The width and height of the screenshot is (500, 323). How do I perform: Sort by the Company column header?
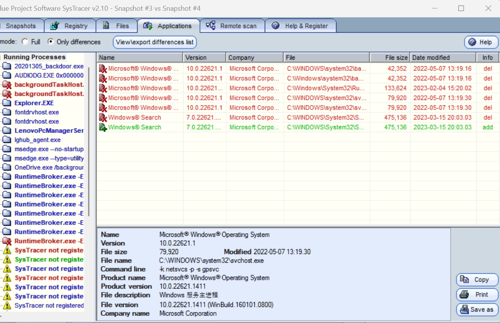click(255, 57)
